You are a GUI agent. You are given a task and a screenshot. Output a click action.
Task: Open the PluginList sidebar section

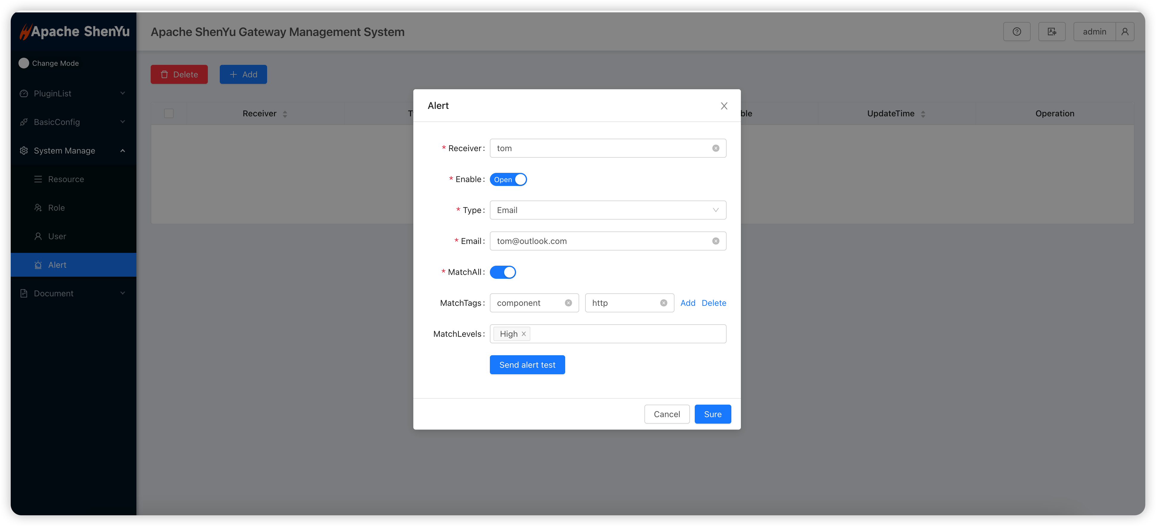pyautogui.click(x=52, y=93)
